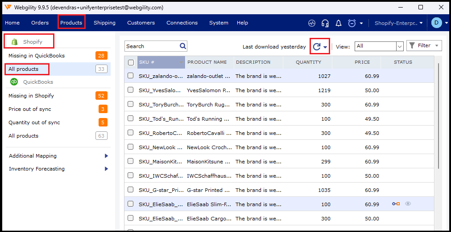Open the Connections menu
This screenshot has width=451, height=232.
pos(182,23)
